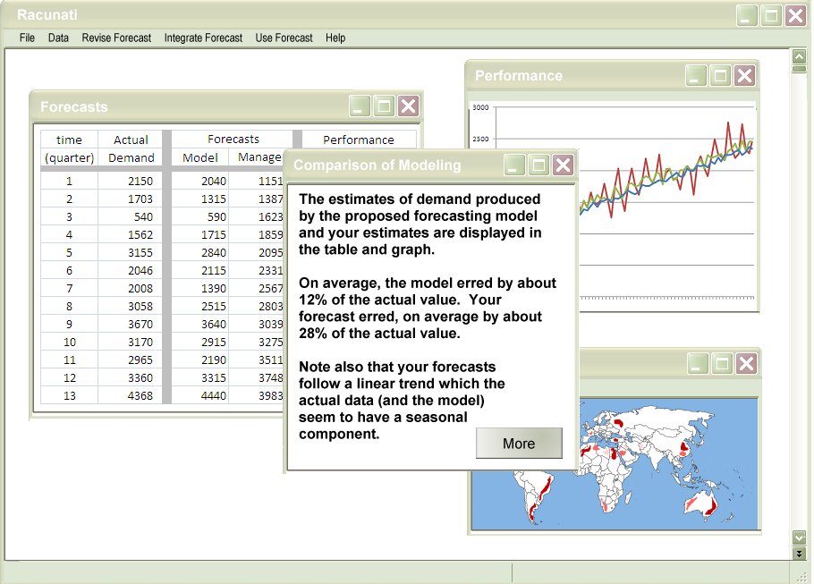
Task: Minimize the Forecasts window
Action: pos(360,106)
